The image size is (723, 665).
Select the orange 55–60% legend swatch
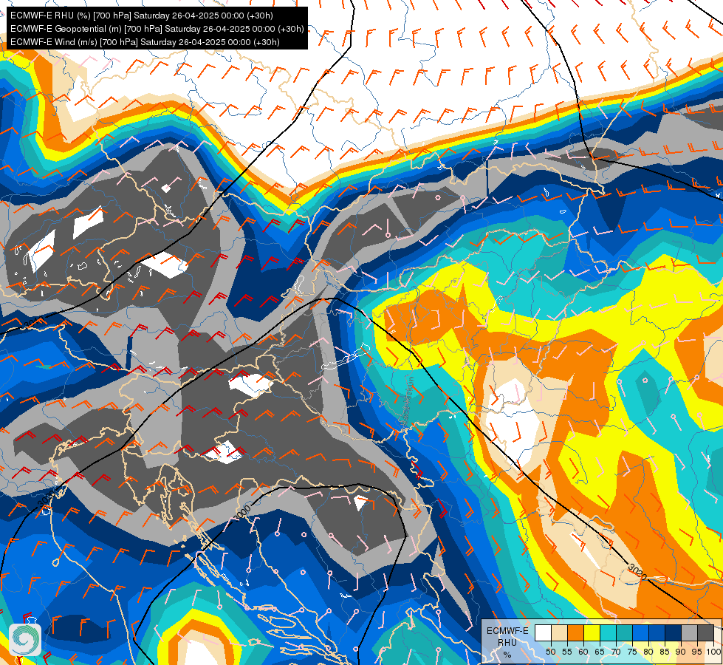[576, 632]
